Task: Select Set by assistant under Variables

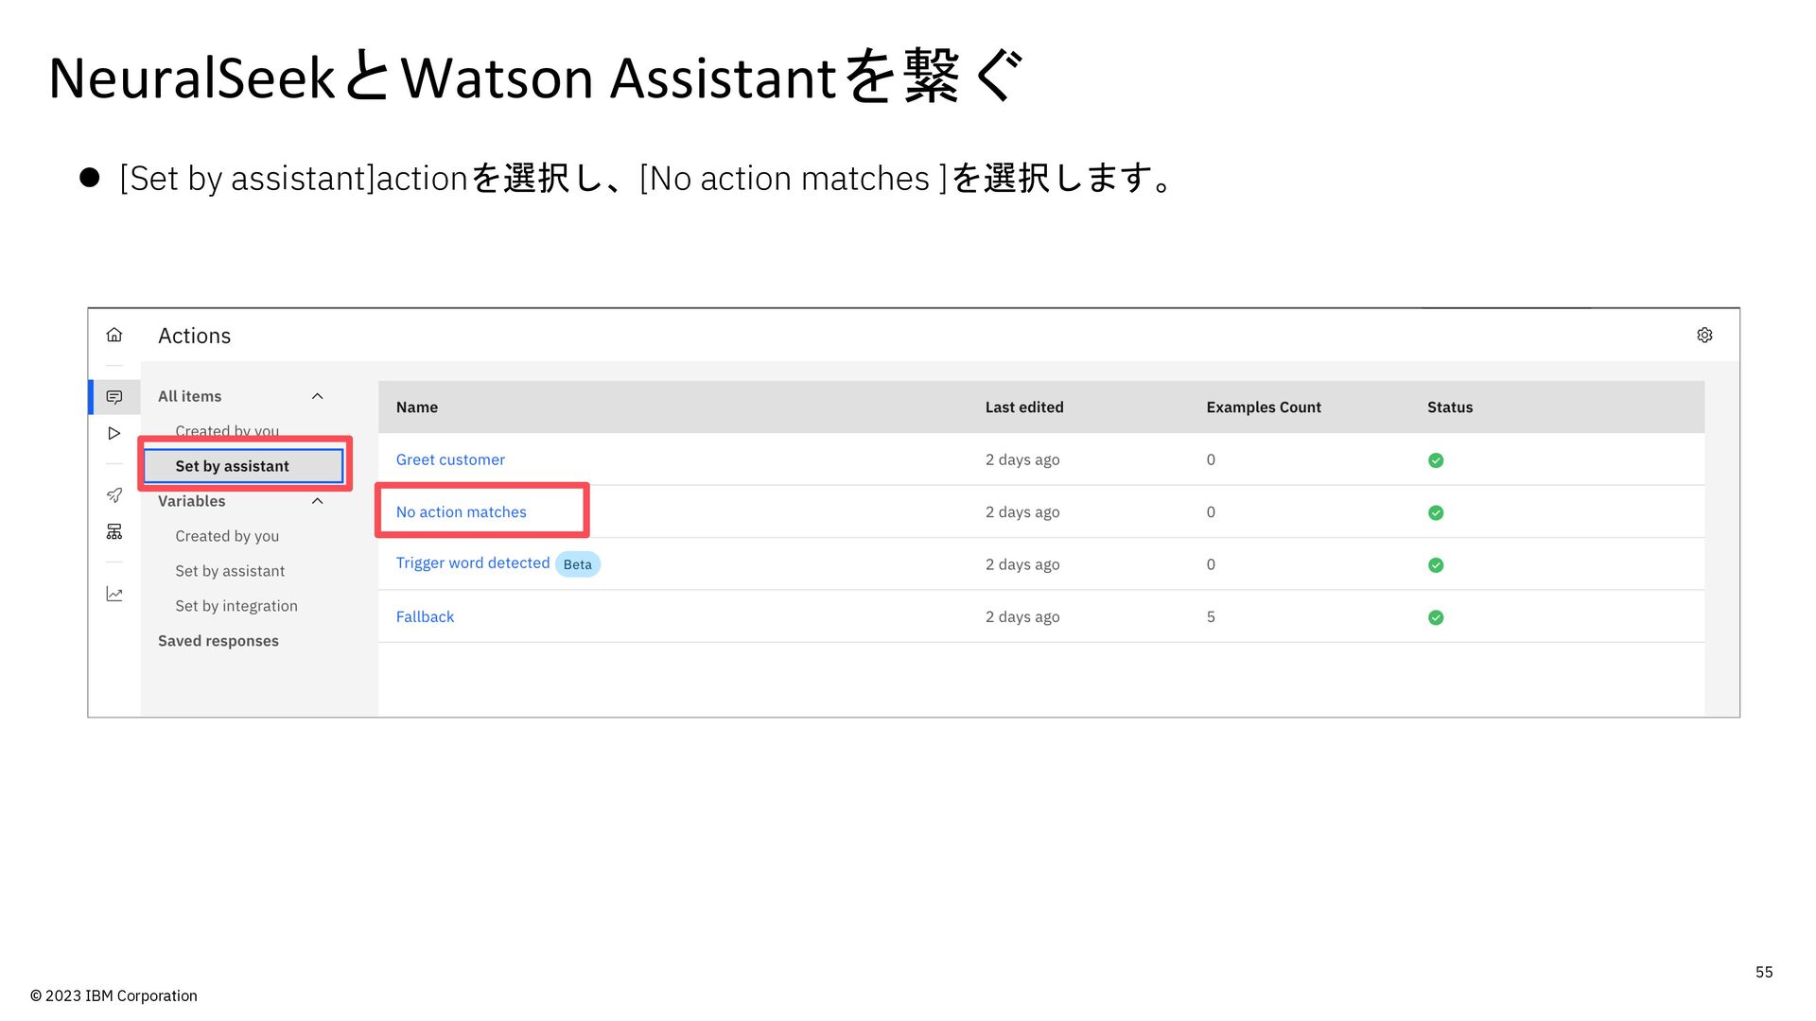Action: (230, 571)
